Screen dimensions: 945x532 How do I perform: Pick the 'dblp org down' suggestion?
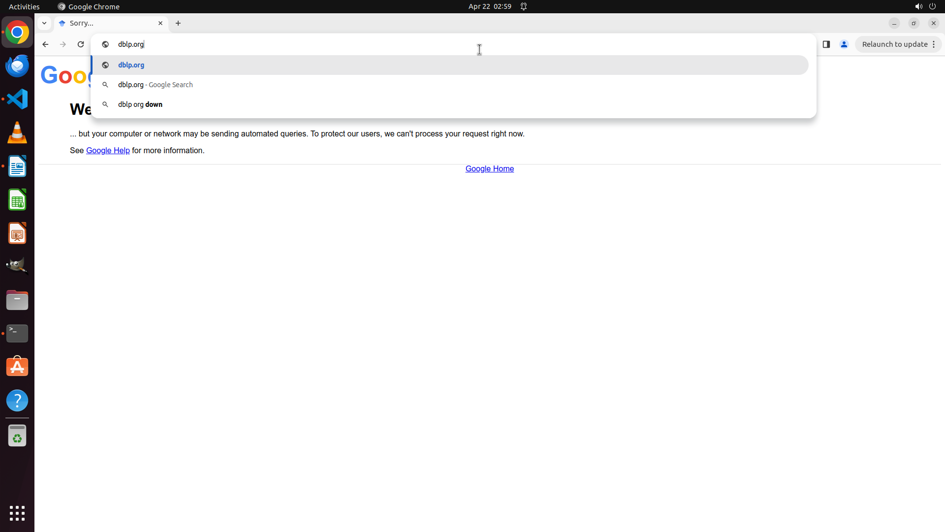point(140,104)
